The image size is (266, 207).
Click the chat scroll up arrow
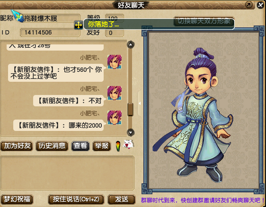click(x=131, y=45)
